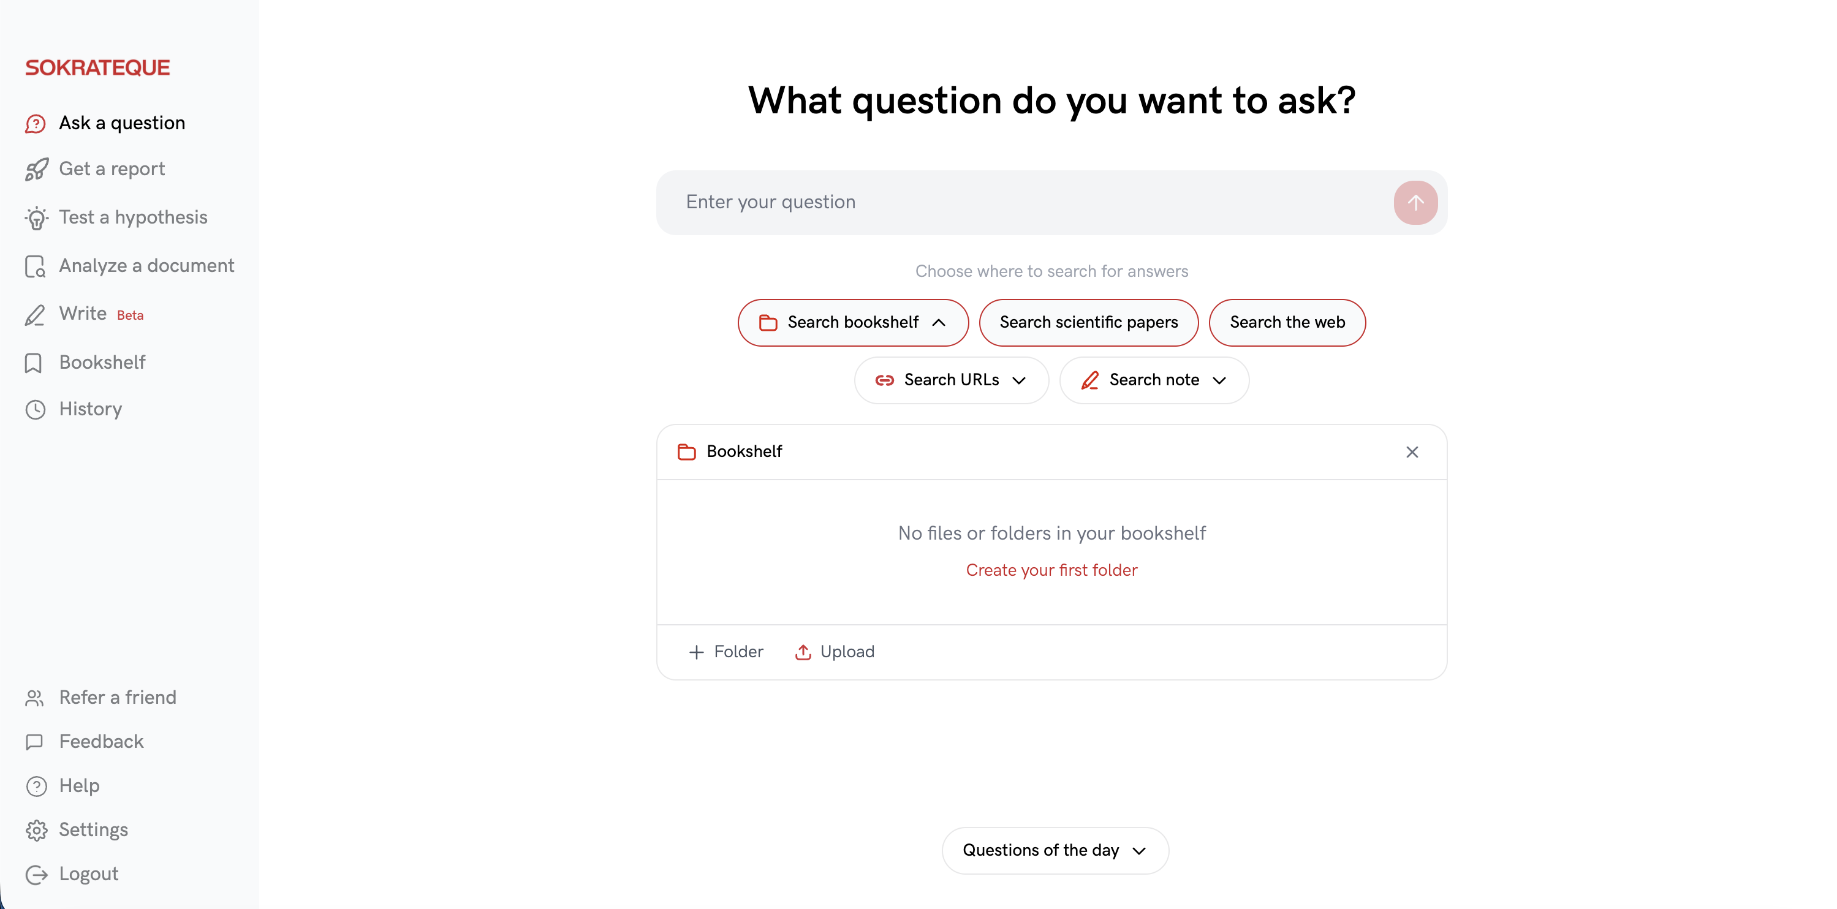
Task: Open the Bookshelf sidebar icon
Action: tap(35, 362)
